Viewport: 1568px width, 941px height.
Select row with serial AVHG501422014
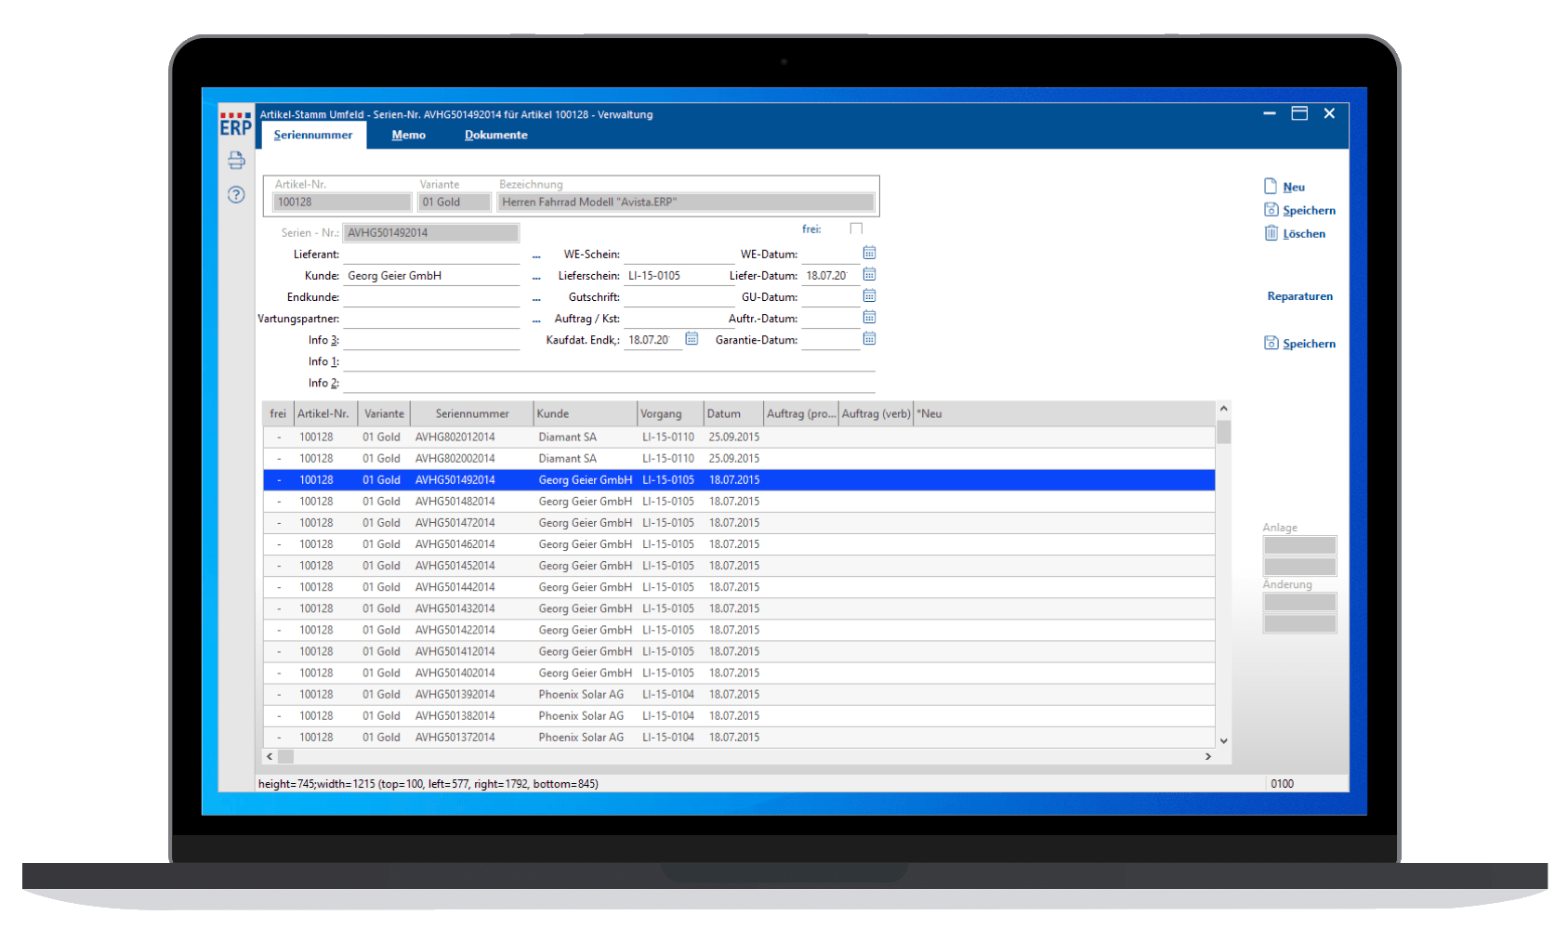point(739,629)
